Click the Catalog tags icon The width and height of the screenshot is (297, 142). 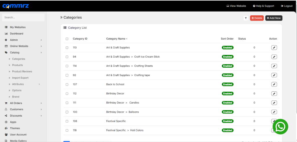(x=6, y=53)
